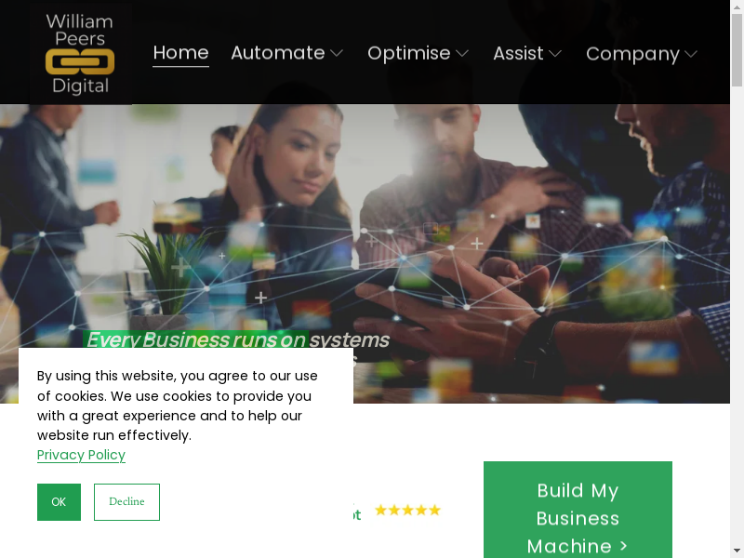Expand the Company dropdown chevron
This screenshot has height=558, width=744.
pos(691,54)
